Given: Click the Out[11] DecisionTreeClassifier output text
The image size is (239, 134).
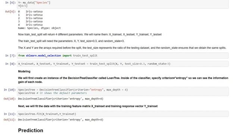Looking at the screenshot, I should click(60, 120).
